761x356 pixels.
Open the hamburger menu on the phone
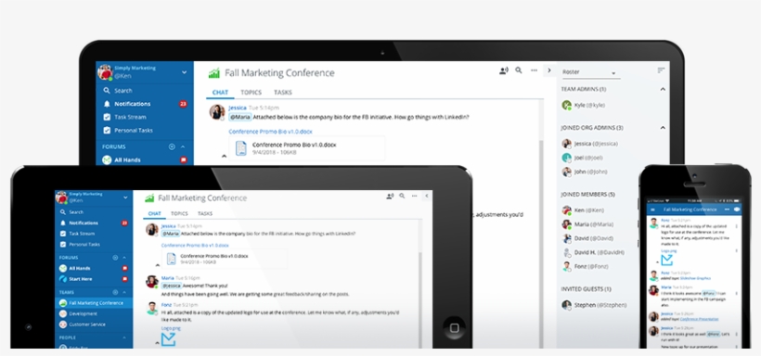[x=652, y=210]
